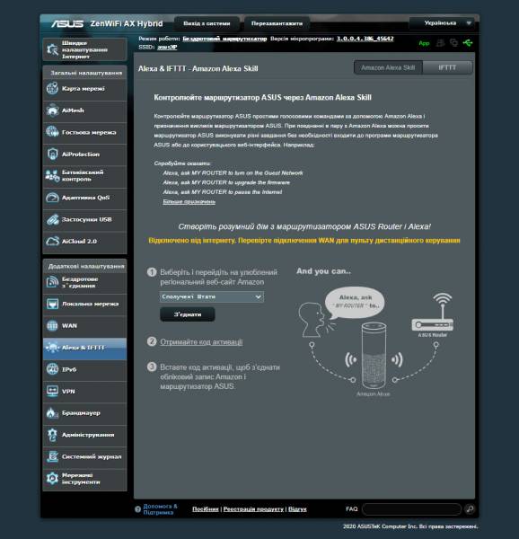Select Guest Network globe icon
Screen dimensions: 519x539
[x=52, y=132]
